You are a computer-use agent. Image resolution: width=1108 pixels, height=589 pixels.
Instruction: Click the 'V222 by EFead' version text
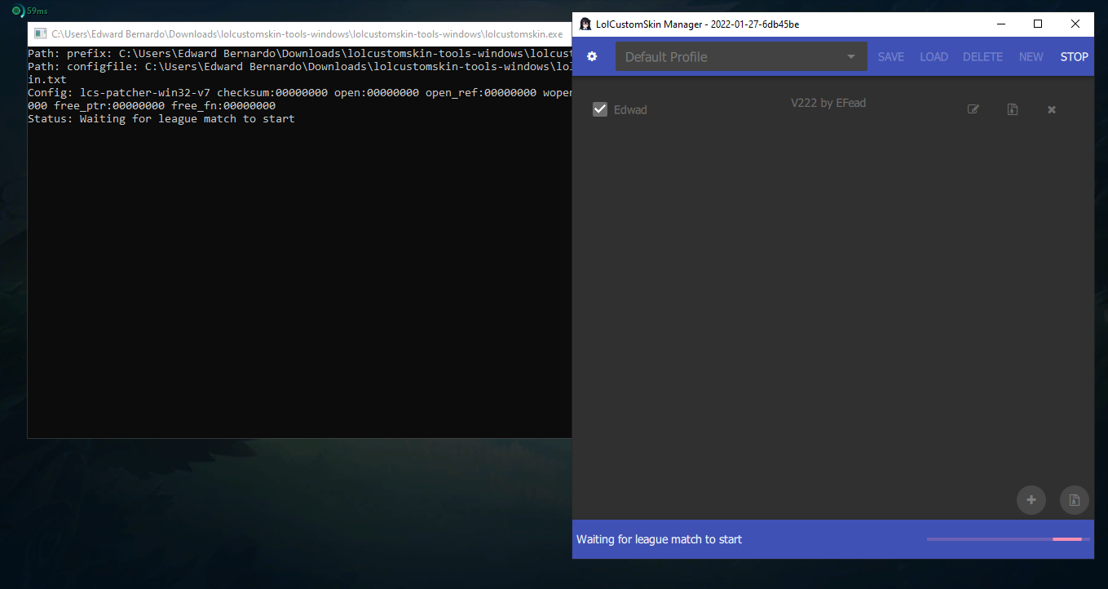tap(828, 103)
